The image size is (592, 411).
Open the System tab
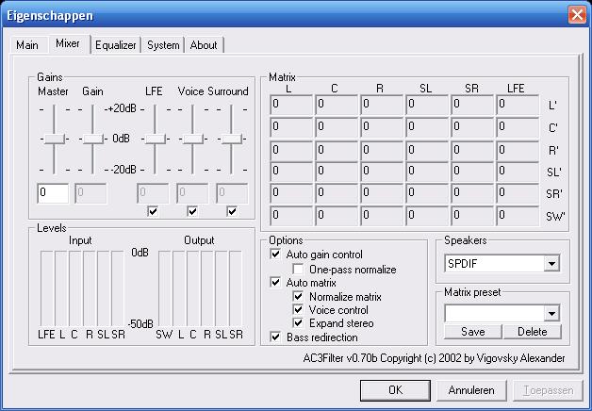point(163,45)
